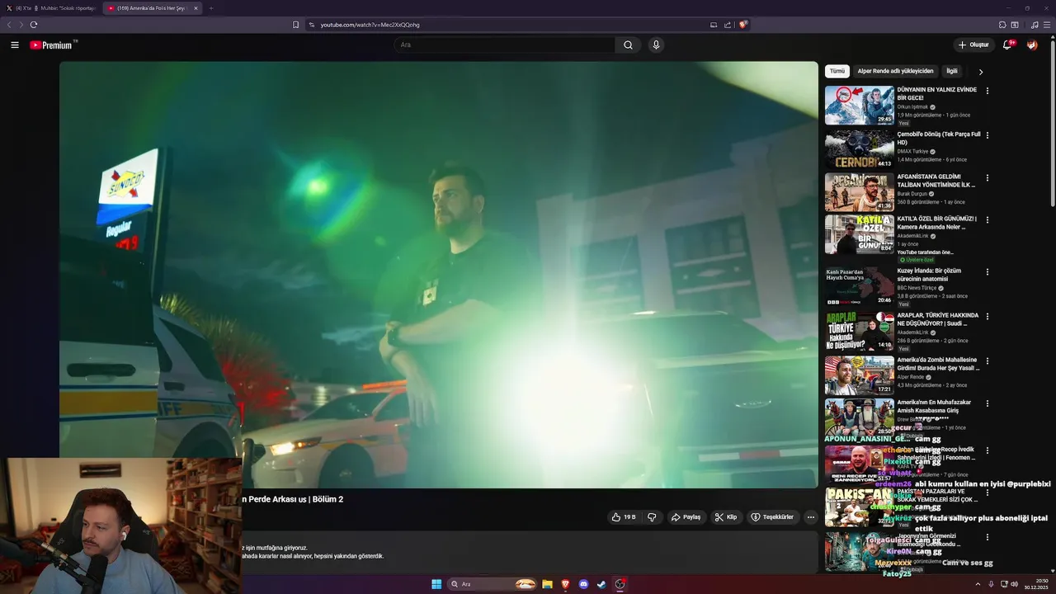This screenshot has width=1056, height=594.
Task: Open options menu for Dünyanın En Yalnız video
Action: (988, 91)
